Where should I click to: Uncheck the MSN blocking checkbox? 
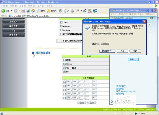point(64,60)
